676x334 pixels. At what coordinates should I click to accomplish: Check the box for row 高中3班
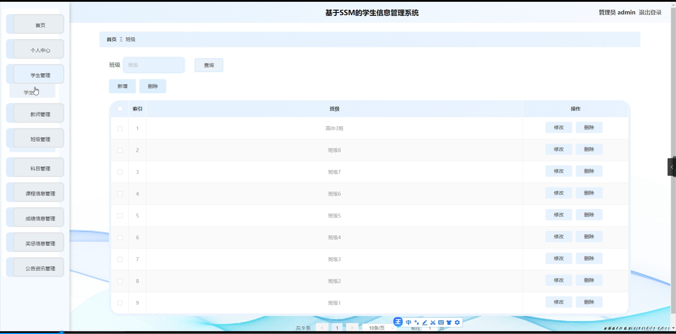[x=120, y=129]
